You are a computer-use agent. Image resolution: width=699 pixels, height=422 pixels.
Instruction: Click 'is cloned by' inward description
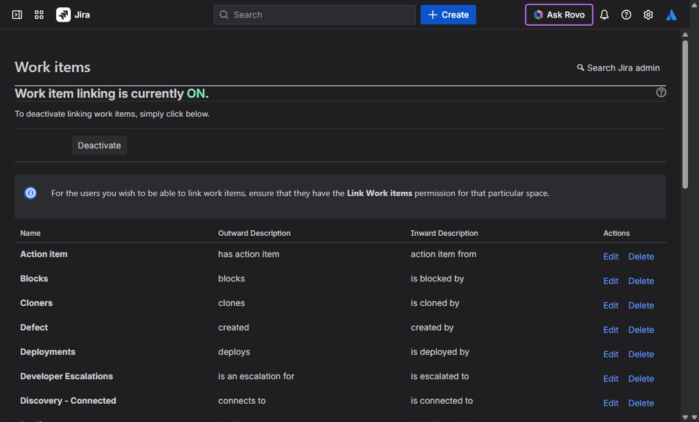click(x=435, y=303)
